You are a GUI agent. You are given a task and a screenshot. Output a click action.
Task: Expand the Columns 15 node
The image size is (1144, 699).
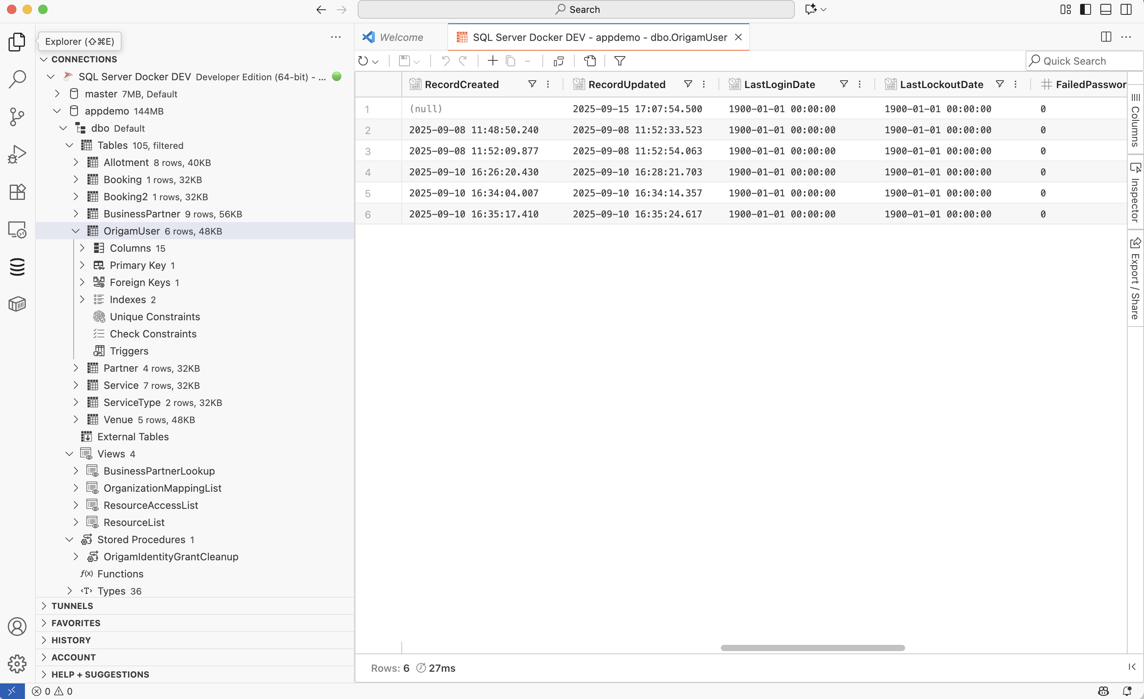[82, 248]
